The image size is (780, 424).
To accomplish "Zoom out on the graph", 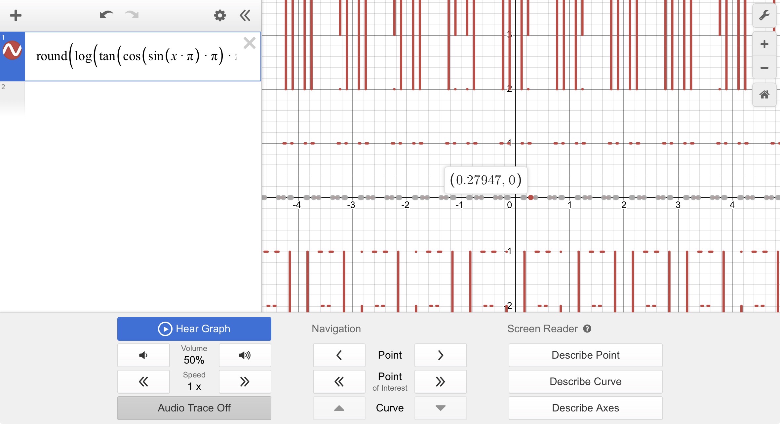I will [x=764, y=68].
